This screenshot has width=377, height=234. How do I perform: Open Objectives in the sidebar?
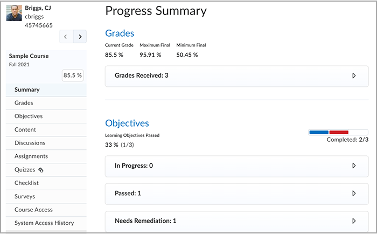[x=46, y=116]
